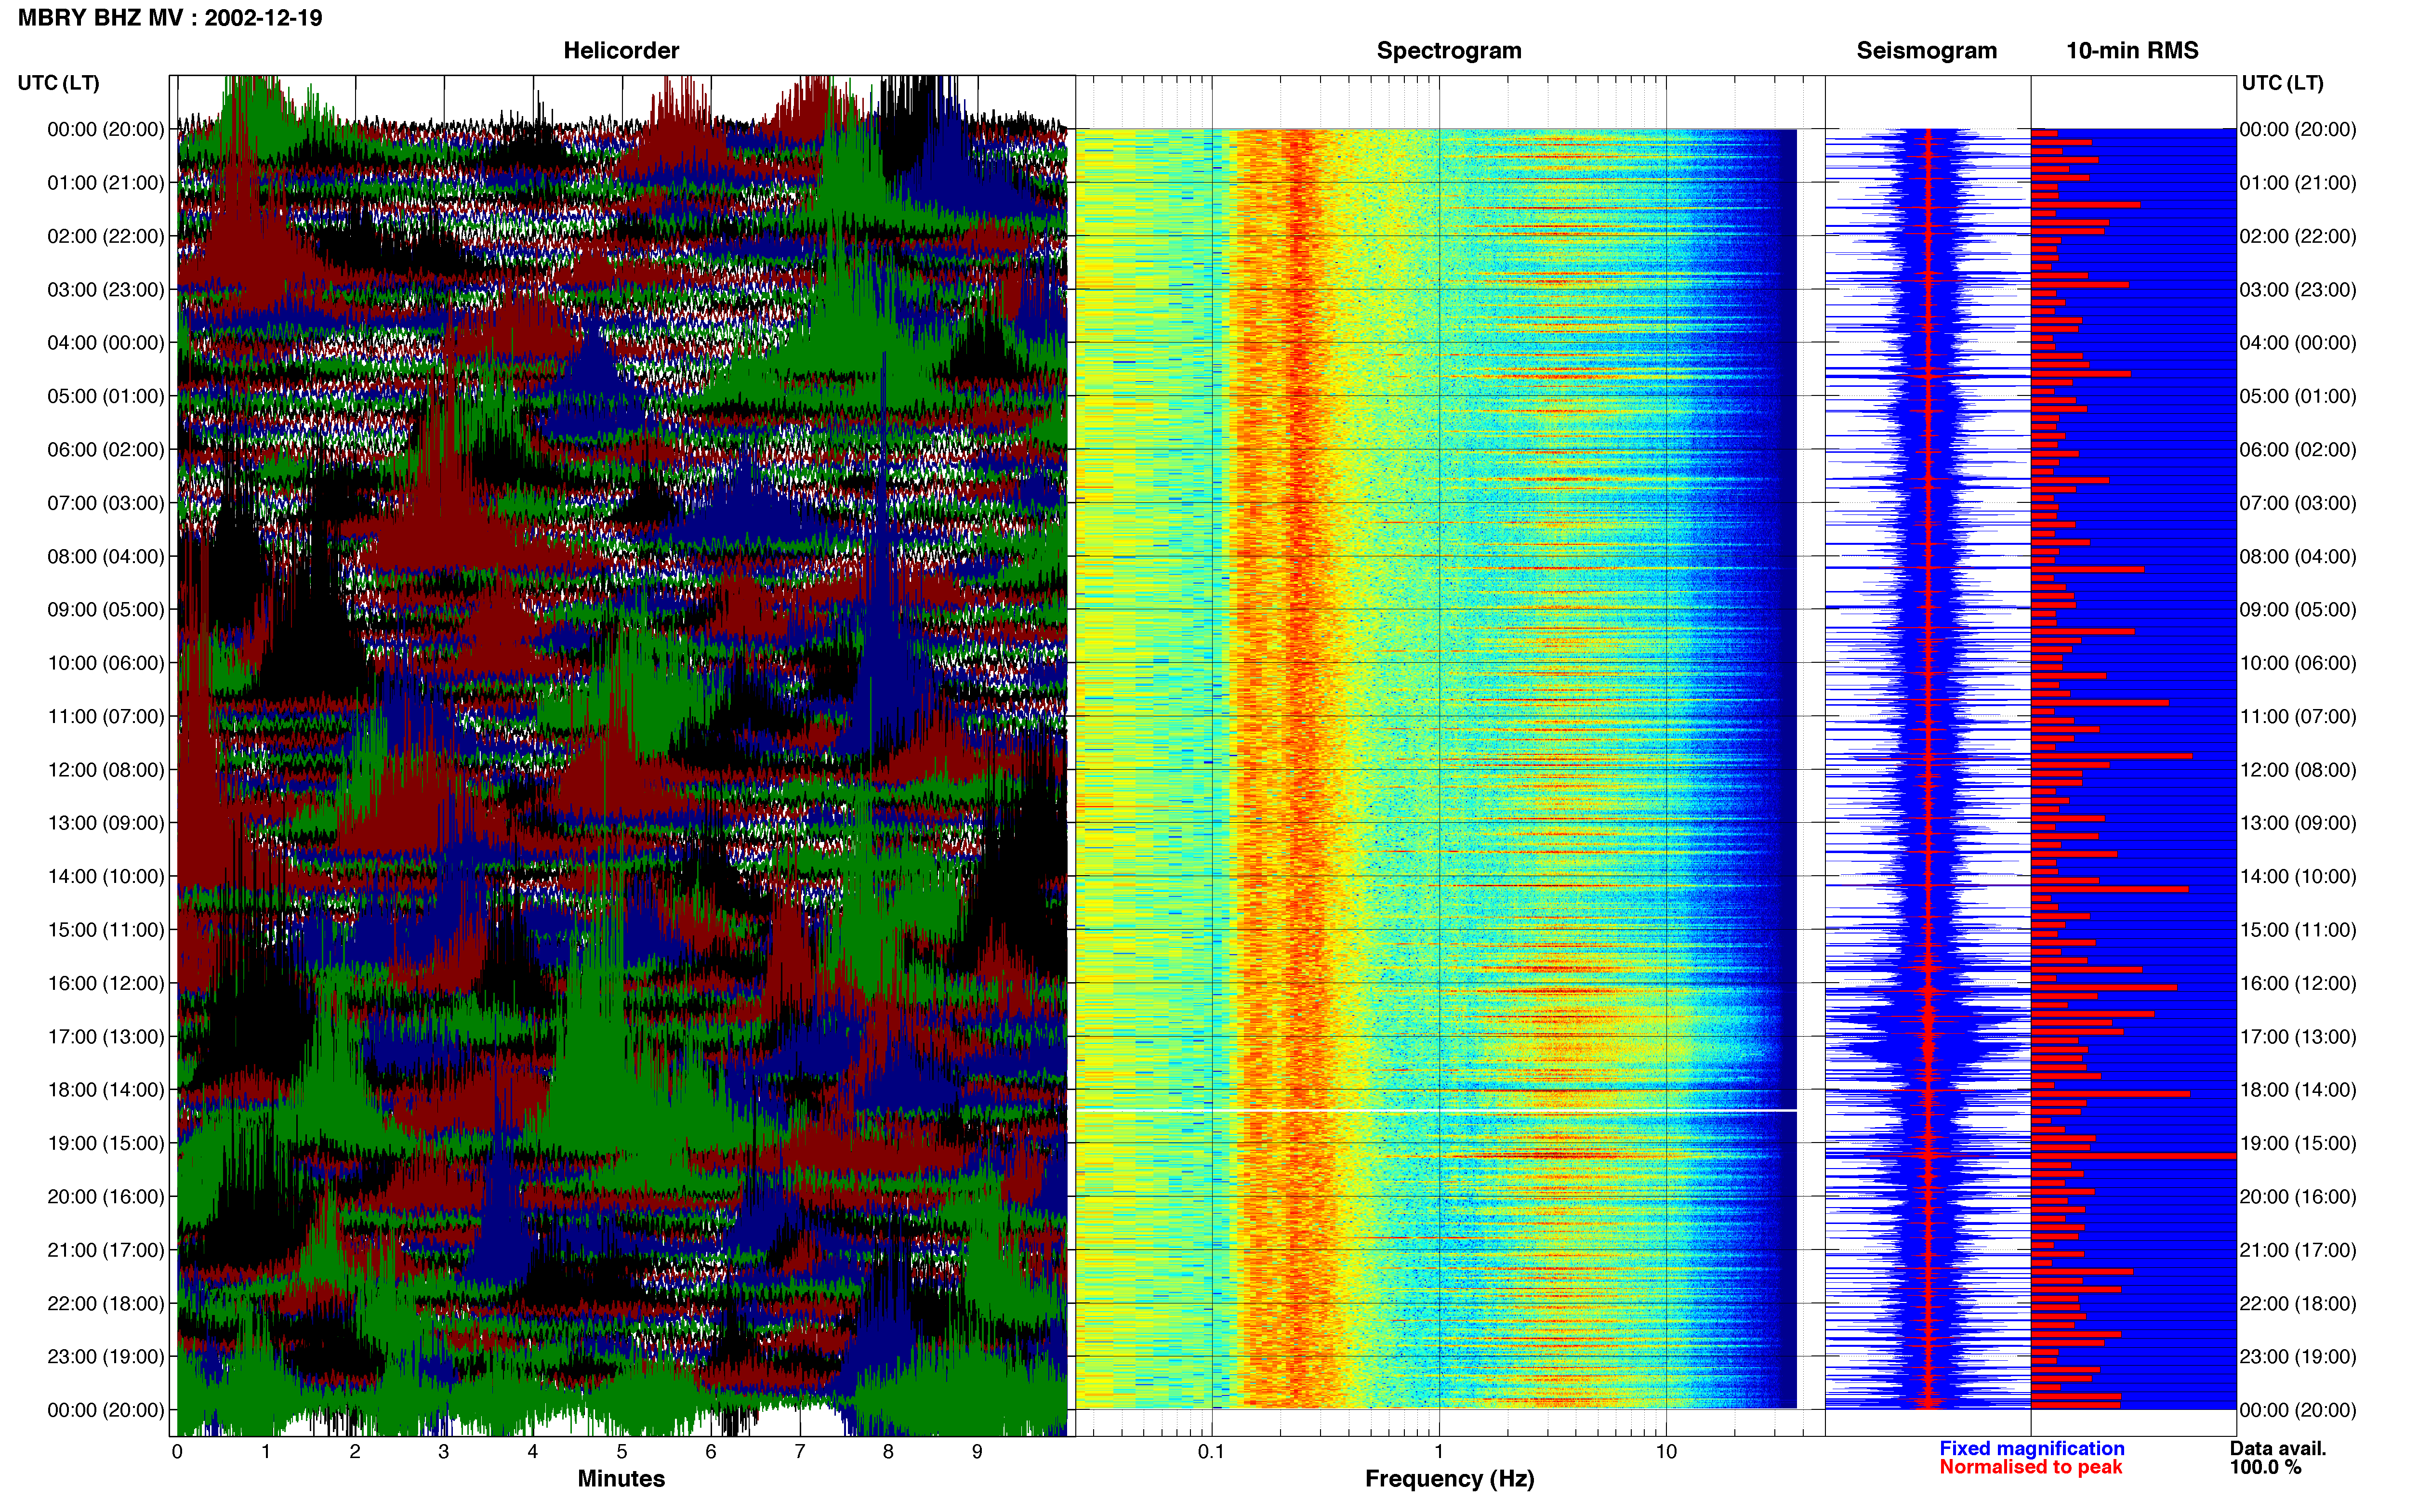This screenshot has width=2418, height=1512.
Task: Click the 'Normalised to peak' legend text
Action: click(2031, 1467)
